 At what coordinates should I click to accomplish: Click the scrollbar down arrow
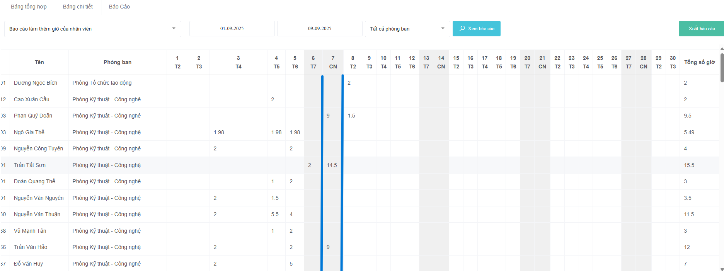coord(722,269)
